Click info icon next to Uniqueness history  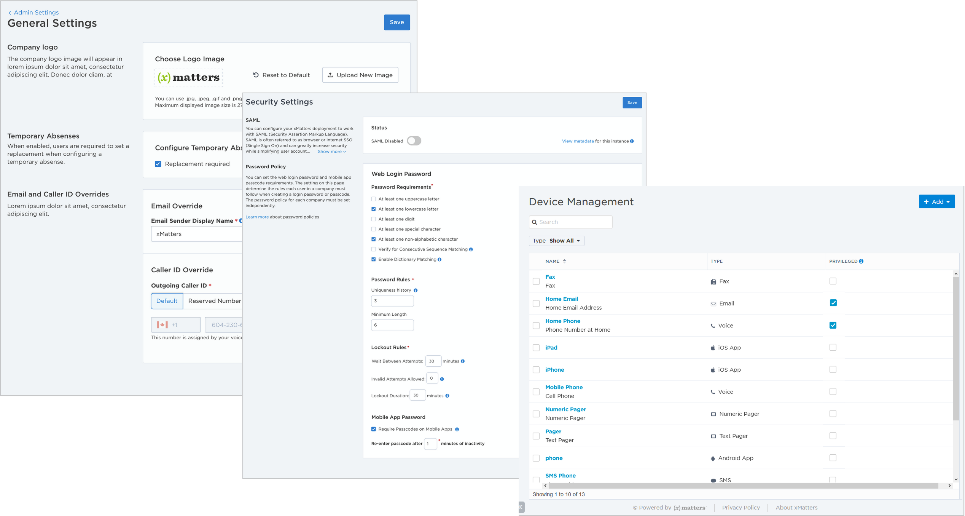click(x=416, y=290)
